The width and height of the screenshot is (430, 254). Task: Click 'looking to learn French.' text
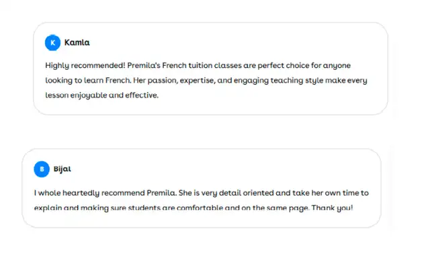pos(88,81)
